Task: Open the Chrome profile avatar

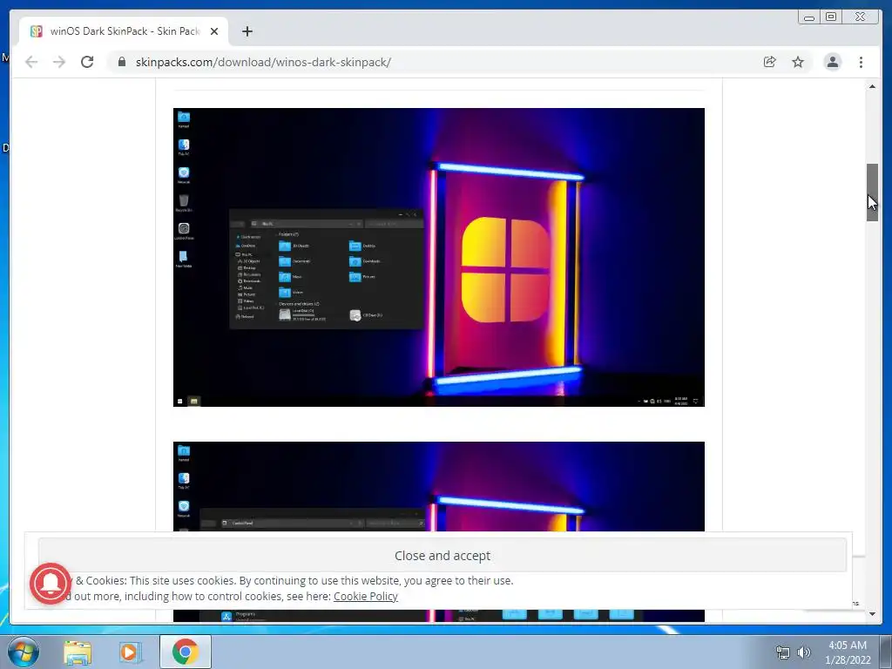Action: point(832,62)
